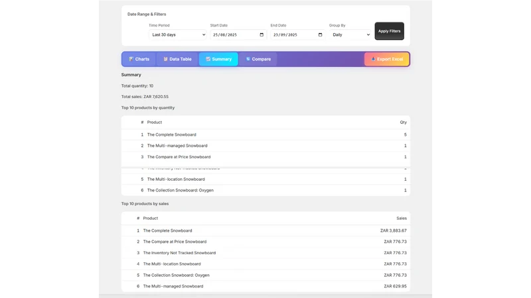
Task: Open the Group By dropdown
Action: tap(350, 35)
